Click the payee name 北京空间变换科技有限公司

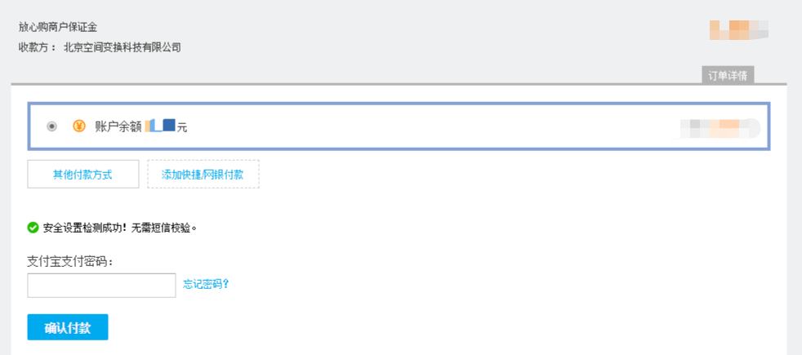pyautogui.click(x=123, y=47)
